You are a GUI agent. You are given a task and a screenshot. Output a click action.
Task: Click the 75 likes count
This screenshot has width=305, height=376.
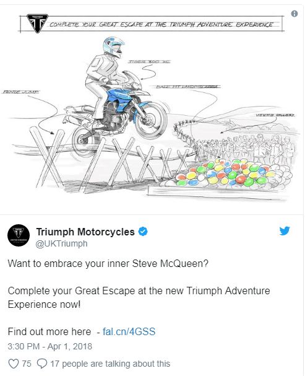pyautogui.click(x=27, y=364)
